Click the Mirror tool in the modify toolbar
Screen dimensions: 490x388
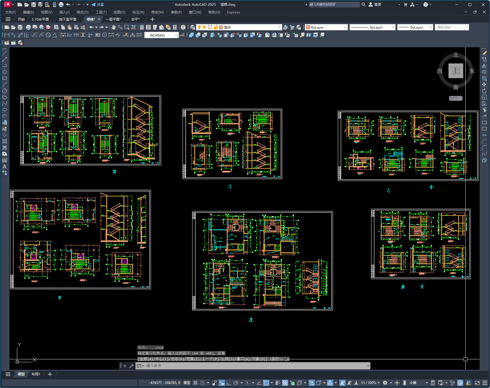click(484, 66)
